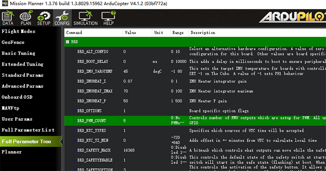The width and height of the screenshot is (326, 171).
Task: Sort by the Value column header
Action: (137, 33)
